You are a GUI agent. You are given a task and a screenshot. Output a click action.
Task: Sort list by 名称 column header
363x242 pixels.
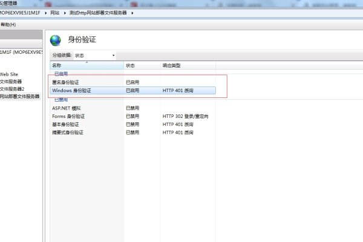(x=57, y=65)
